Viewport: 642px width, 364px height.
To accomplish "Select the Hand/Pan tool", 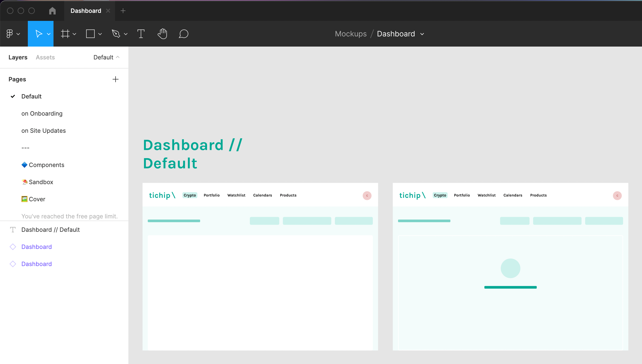I will point(162,33).
